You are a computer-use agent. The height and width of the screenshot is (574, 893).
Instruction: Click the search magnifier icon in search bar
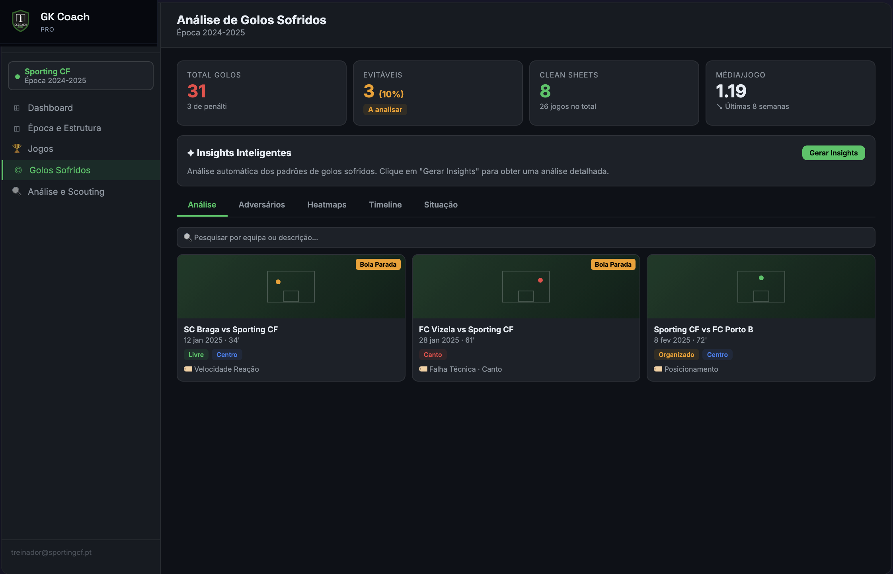point(188,237)
